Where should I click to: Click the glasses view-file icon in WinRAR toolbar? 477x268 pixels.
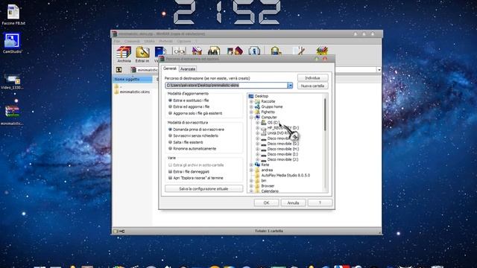point(179,51)
